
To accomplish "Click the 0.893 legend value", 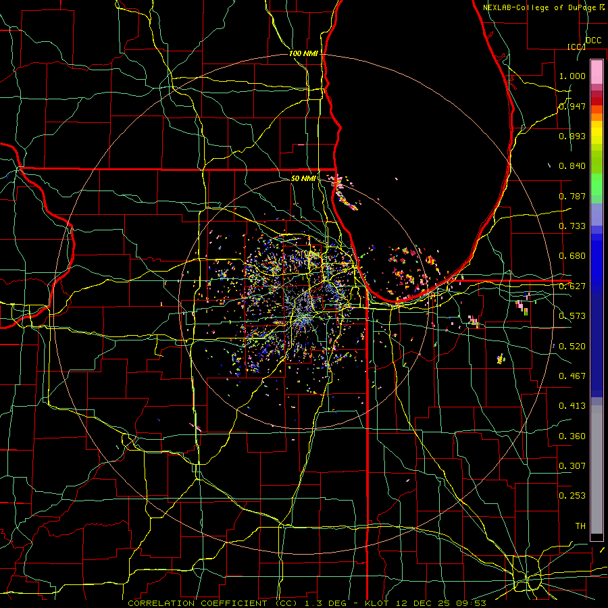I will pyautogui.click(x=572, y=136).
